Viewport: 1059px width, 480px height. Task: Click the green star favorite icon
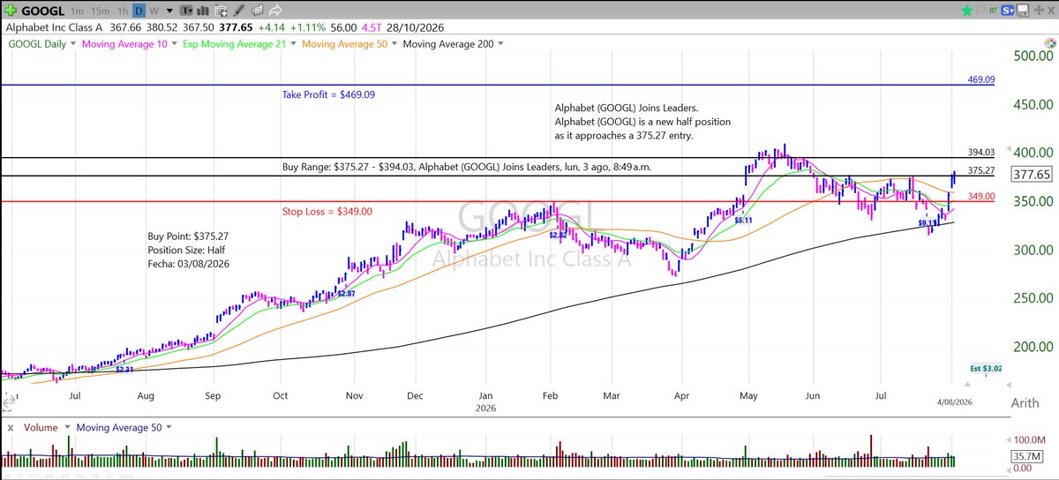[x=967, y=11]
